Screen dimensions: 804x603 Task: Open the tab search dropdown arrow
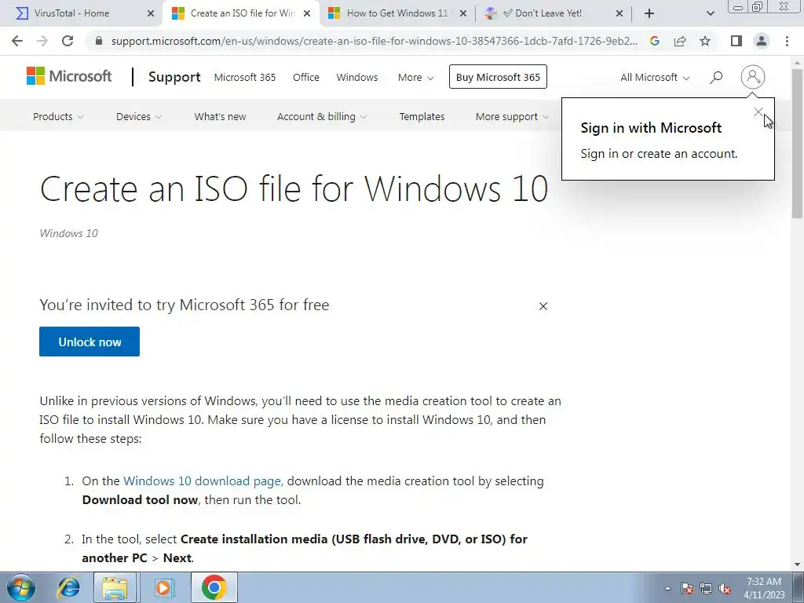[x=710, y=13]
